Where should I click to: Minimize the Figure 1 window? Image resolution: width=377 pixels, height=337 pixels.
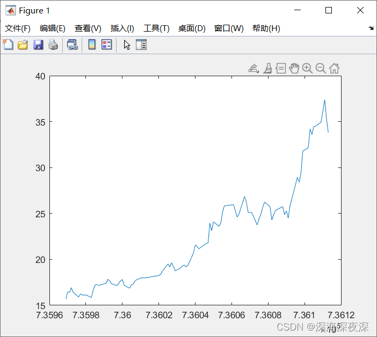[x=298, y=10]
